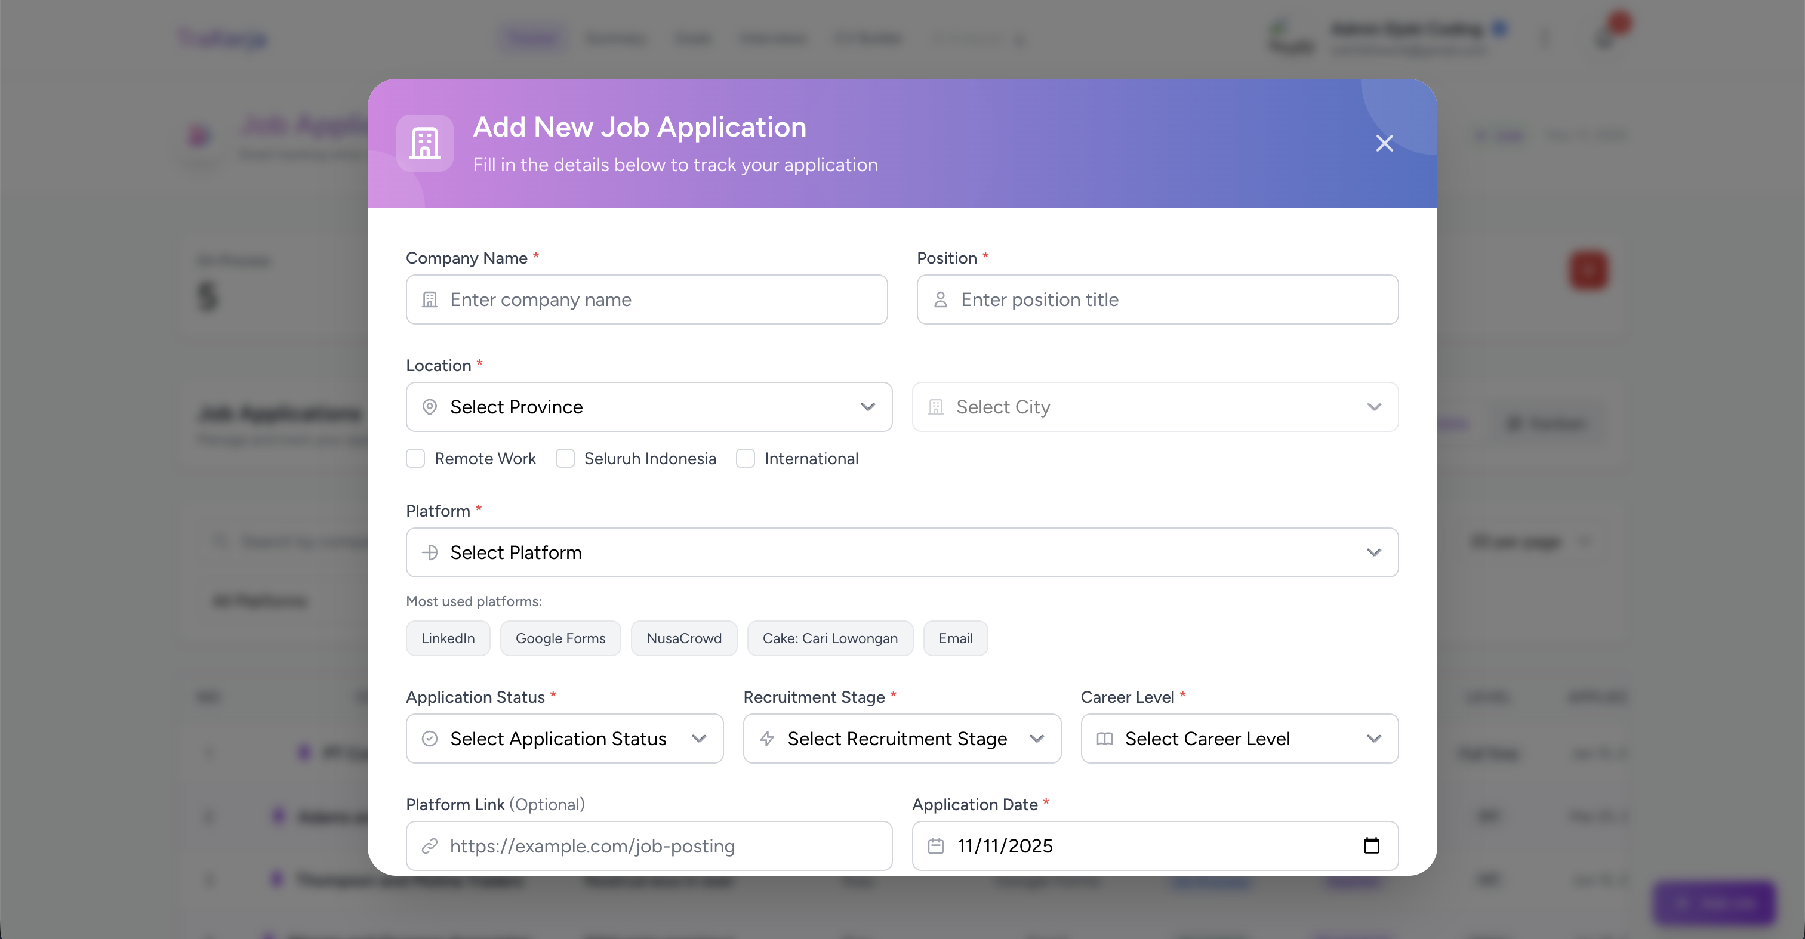This screenshot has height=939, width=1805.
Task: Tick the International checkbox
Action: (x=746, y=459)
